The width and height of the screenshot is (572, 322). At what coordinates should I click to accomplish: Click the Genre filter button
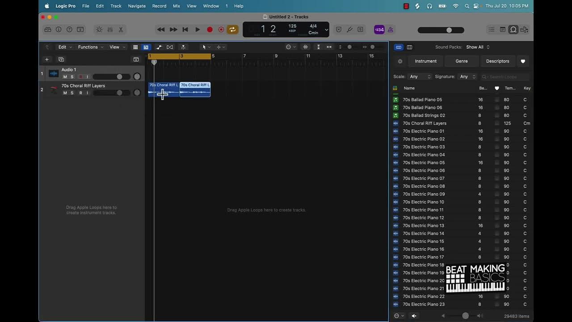coord(462,61)
